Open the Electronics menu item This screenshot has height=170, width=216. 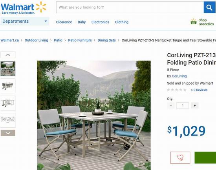click(x=100, y=22)
